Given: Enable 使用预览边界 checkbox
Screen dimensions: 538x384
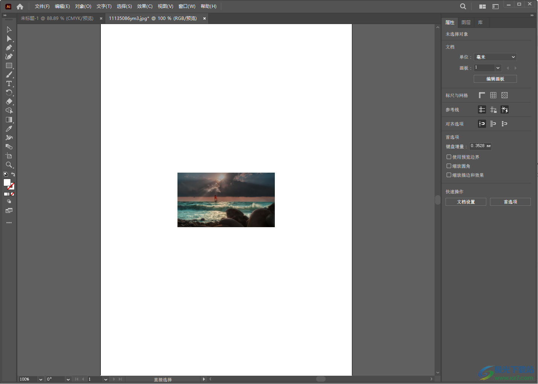Looking at the screenshot, I should [x=449, y=157].
